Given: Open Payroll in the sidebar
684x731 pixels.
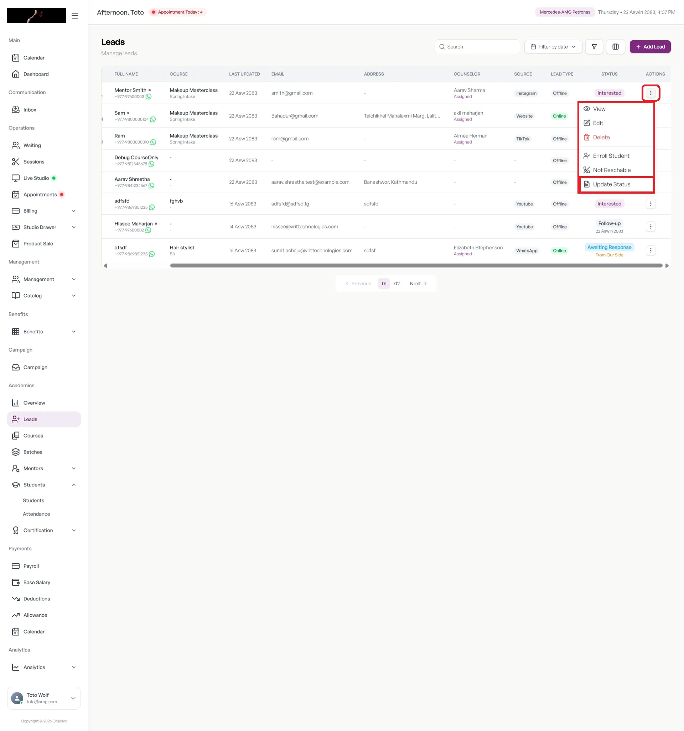Looking at the screenshot, I should 44,566.
